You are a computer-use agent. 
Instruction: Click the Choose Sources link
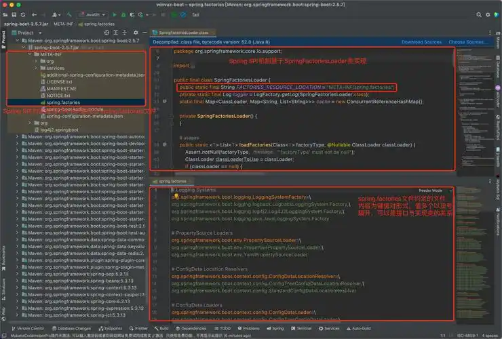click(x=467, y=41)
